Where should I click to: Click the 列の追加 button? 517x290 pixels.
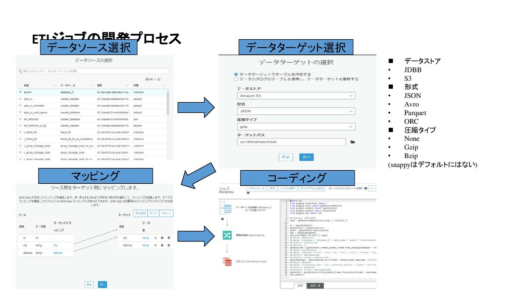pyautogui.click(x=140, y=213)
